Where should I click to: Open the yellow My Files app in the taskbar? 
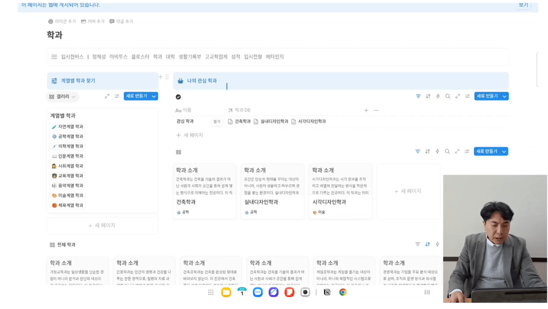226,292
